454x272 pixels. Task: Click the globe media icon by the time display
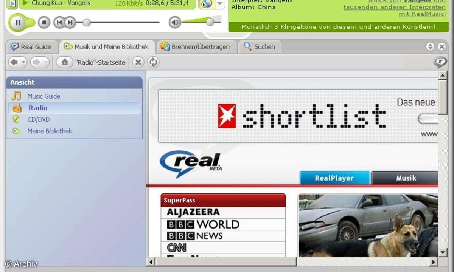207,4
